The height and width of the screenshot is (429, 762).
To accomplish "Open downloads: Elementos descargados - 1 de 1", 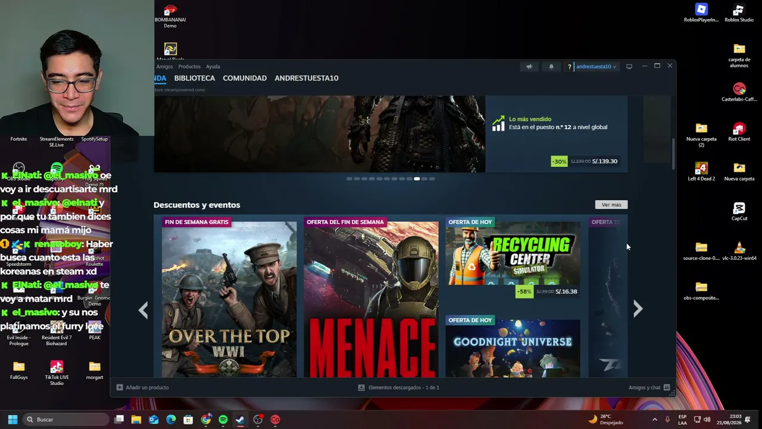I will tap(398, 388).
